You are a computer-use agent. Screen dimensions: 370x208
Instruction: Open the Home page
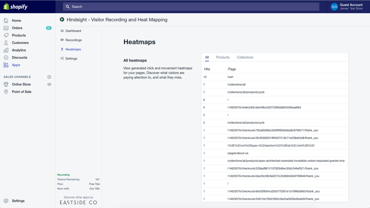point(16,21)
